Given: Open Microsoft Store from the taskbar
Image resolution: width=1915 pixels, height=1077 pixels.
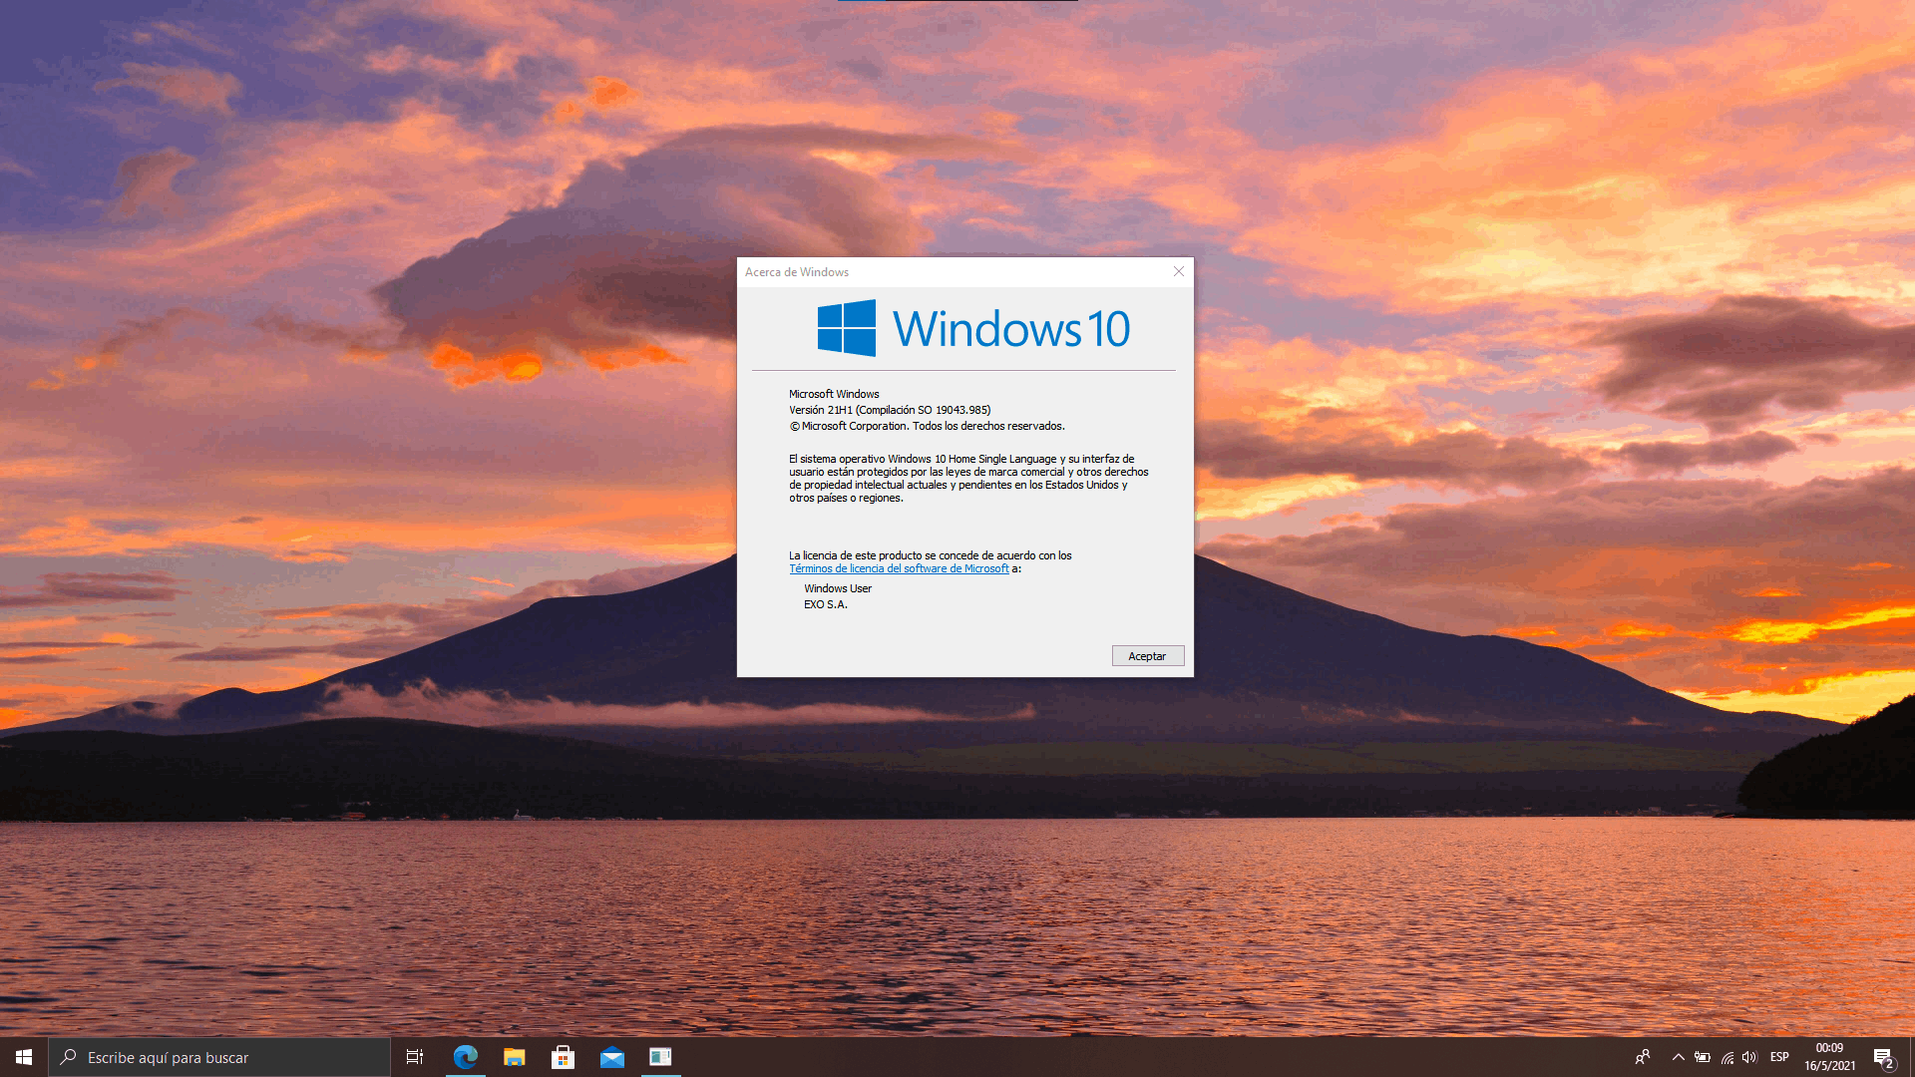Looking at the screenshot, I should [563, 1057].
